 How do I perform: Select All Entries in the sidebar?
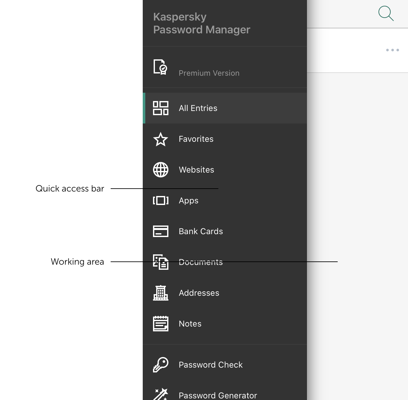(x=198, y=108)
